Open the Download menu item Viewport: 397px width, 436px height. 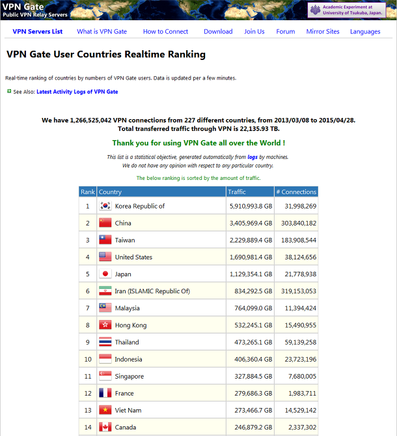click(x=218, y=31)
